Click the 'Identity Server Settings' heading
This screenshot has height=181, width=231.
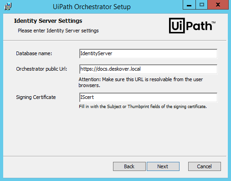click(x=48, y=21)
